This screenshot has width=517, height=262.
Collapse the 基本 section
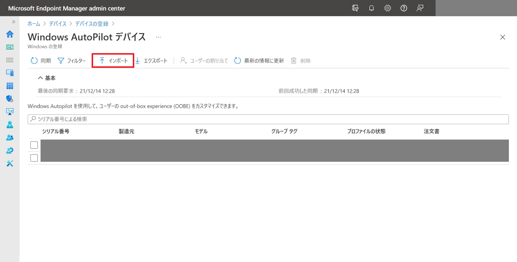(47, 78)
